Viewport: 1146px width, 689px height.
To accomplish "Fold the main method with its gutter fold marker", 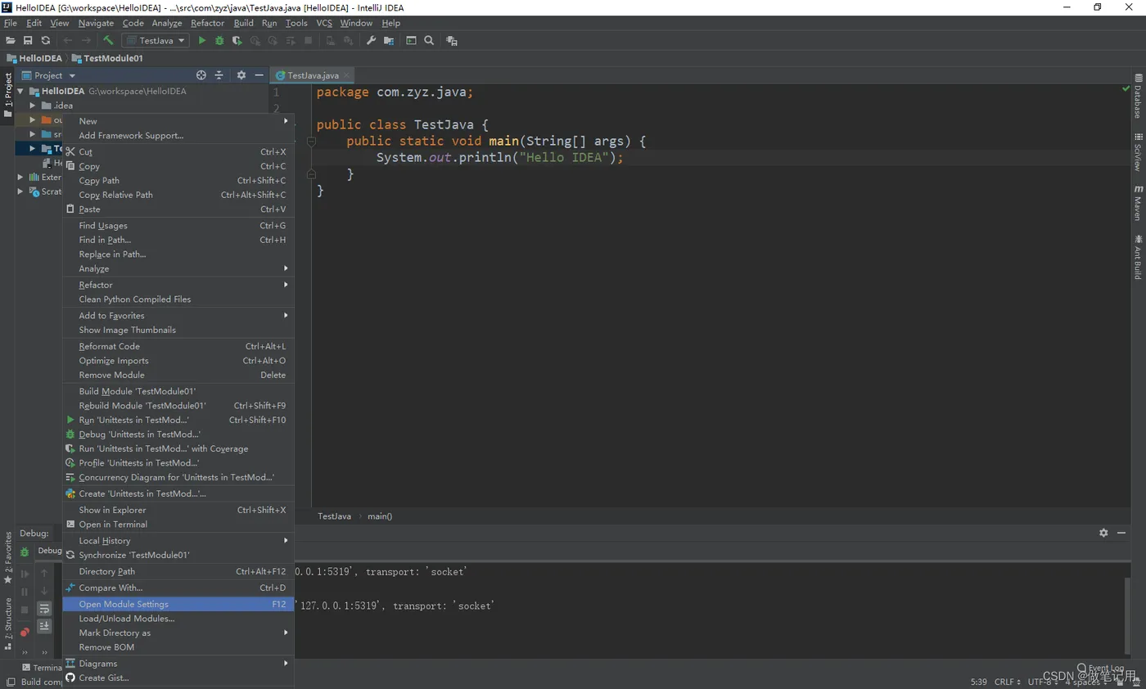I will [311, 142].
